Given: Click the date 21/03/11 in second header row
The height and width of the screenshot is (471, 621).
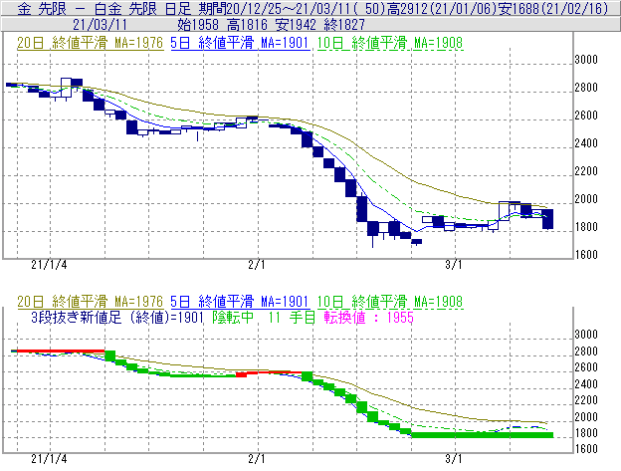Looking at the screenshot, I should tap(100, 25).
